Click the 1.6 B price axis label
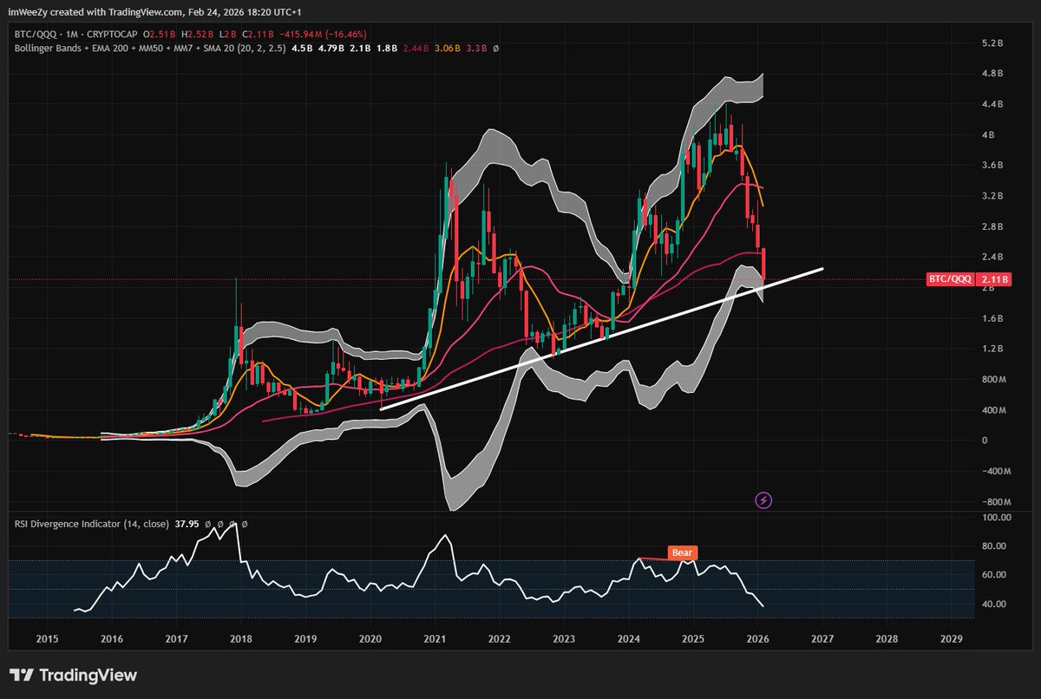Image resolution: width=1041 pixels, height=699 pixels. click(993, 319)
